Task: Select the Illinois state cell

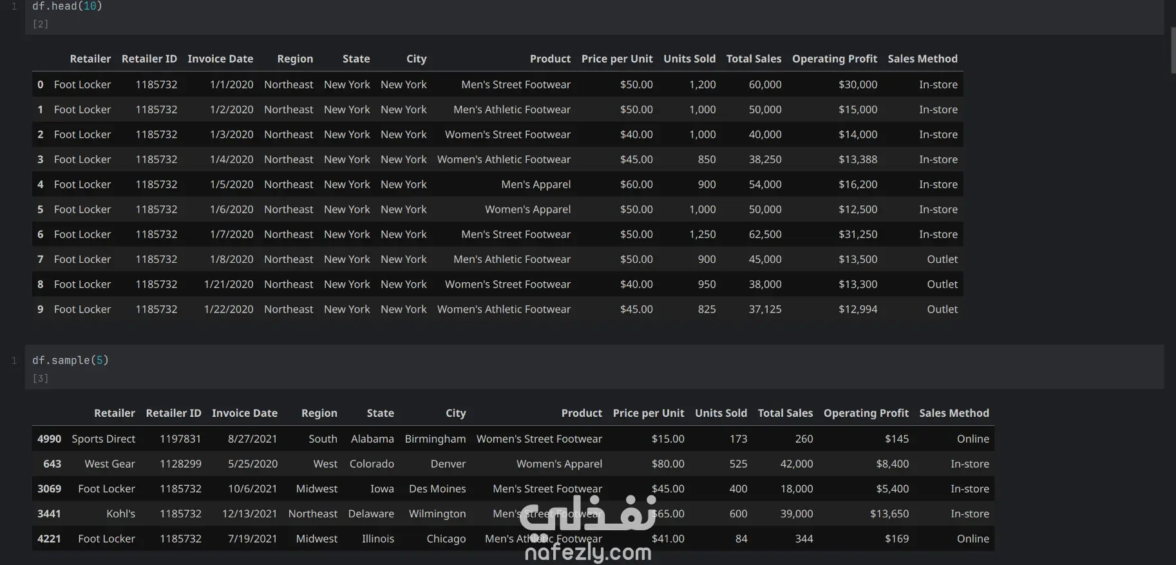Action: 378,539
